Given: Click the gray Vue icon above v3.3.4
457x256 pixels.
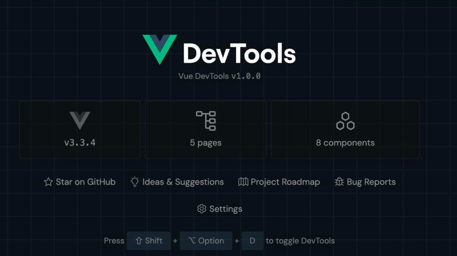Looking at the screenshot, I should [80, 120].
